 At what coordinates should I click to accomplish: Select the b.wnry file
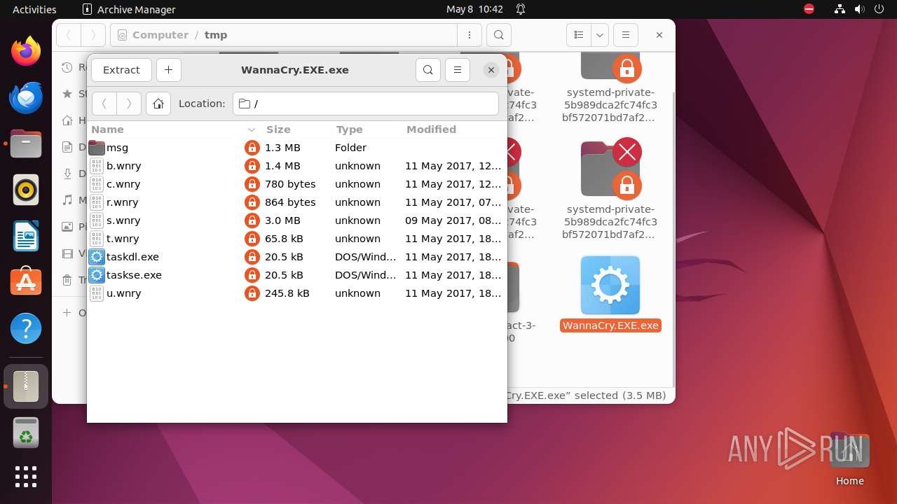point(296,166)
